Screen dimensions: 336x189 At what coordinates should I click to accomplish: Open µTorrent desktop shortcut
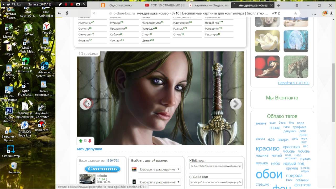[28, 30]
